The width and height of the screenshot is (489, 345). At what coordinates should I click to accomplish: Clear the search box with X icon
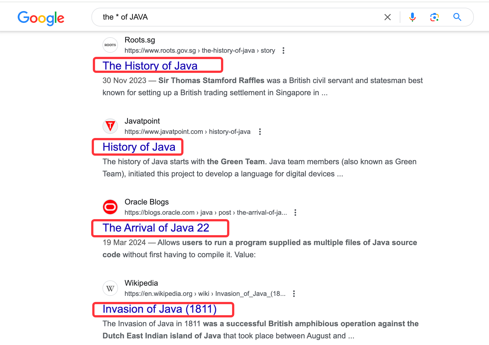coord(388,17)
